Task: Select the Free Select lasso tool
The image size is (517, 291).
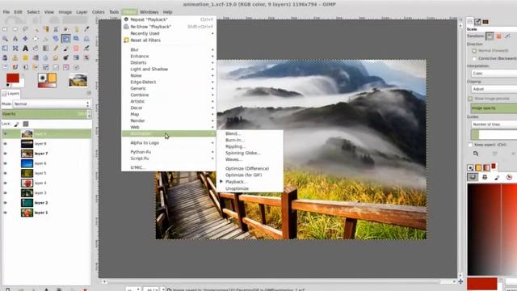Action: [x=25, y=29]
